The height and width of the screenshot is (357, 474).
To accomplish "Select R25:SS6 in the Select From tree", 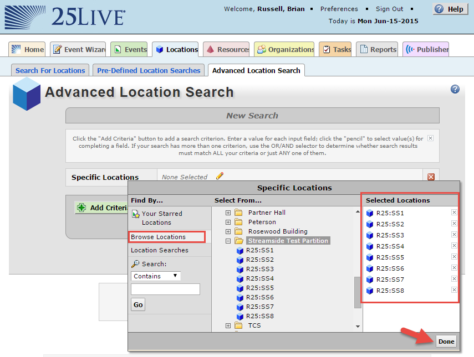I will coord(255,298).
